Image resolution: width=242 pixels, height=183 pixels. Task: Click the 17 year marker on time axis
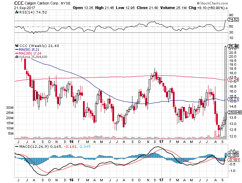pyautogui.click(x=161, y=142)
